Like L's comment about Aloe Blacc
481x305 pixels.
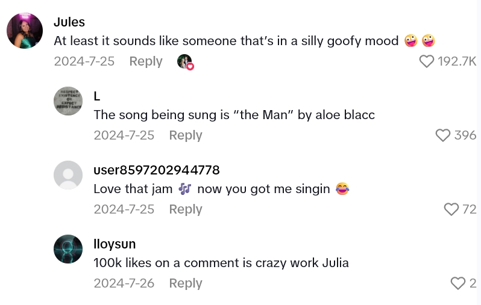coord(443,135)
